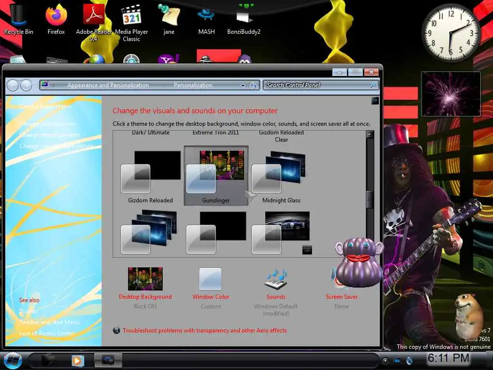The height and width of the screenshot is (370, 493).
Task: Click the taskbar clock showing 6:11 PM
Action: pyautogui.click(x=448, y=358)
